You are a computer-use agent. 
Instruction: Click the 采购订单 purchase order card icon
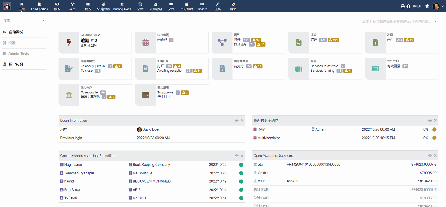[x=146, y=69]
